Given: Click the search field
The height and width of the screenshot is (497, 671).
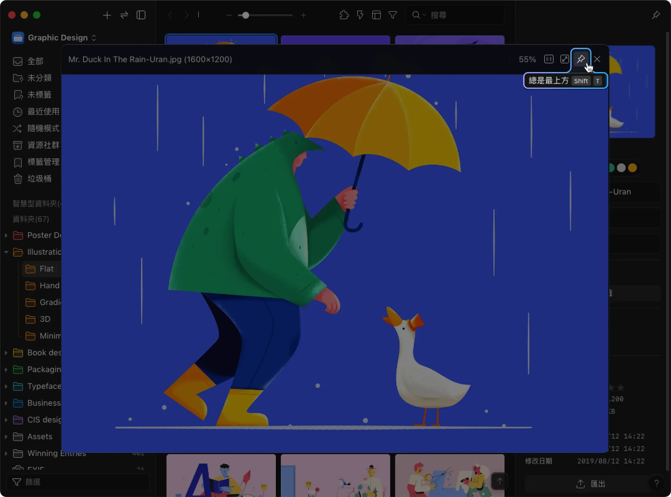Looking at the screenshot, I should (x=455, y=15).
